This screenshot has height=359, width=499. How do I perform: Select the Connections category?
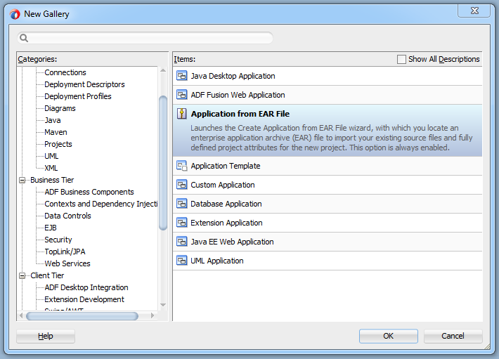pyautogui.click(x=65, y=72)
